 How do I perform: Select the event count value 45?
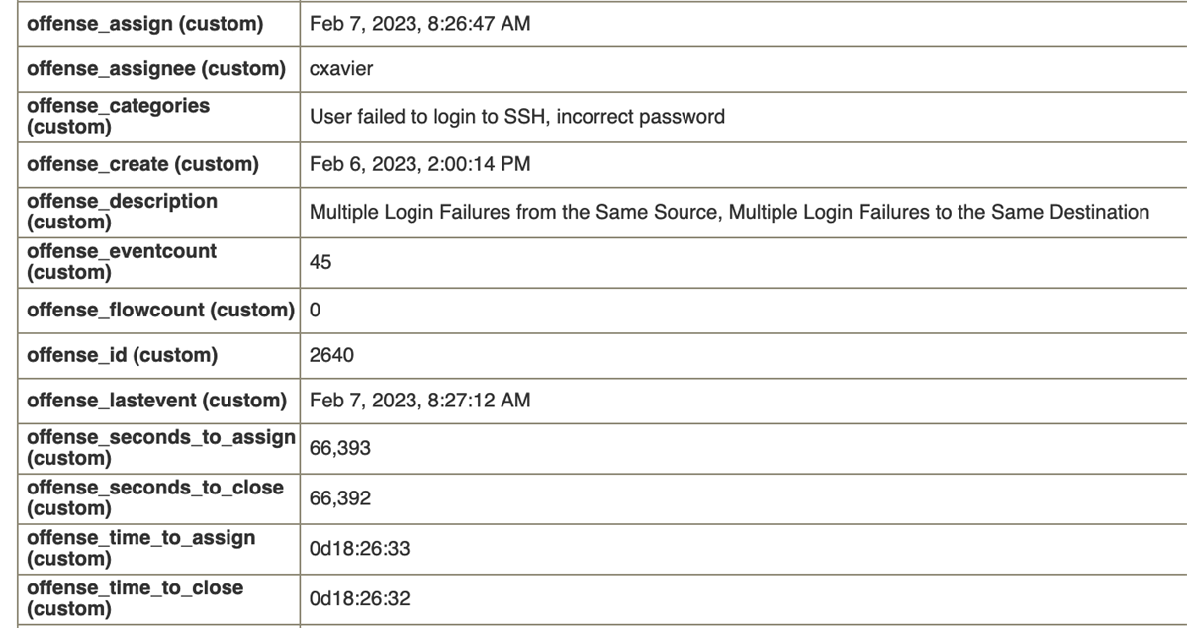[x=320, y=262]
